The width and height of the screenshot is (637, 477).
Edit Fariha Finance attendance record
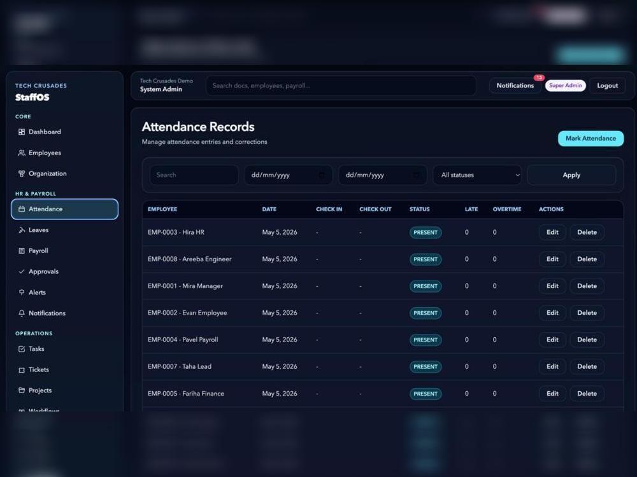coord(552,394)
